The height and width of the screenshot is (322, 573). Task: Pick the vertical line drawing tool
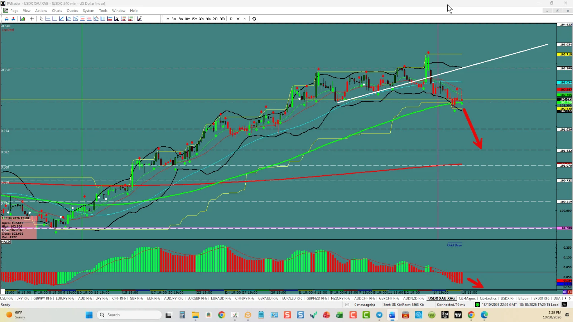pos(55,19)
